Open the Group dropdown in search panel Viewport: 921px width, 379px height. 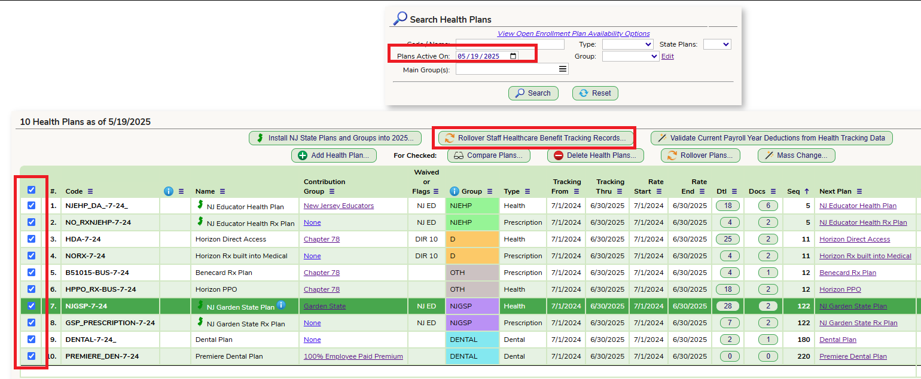pos(630,56)
